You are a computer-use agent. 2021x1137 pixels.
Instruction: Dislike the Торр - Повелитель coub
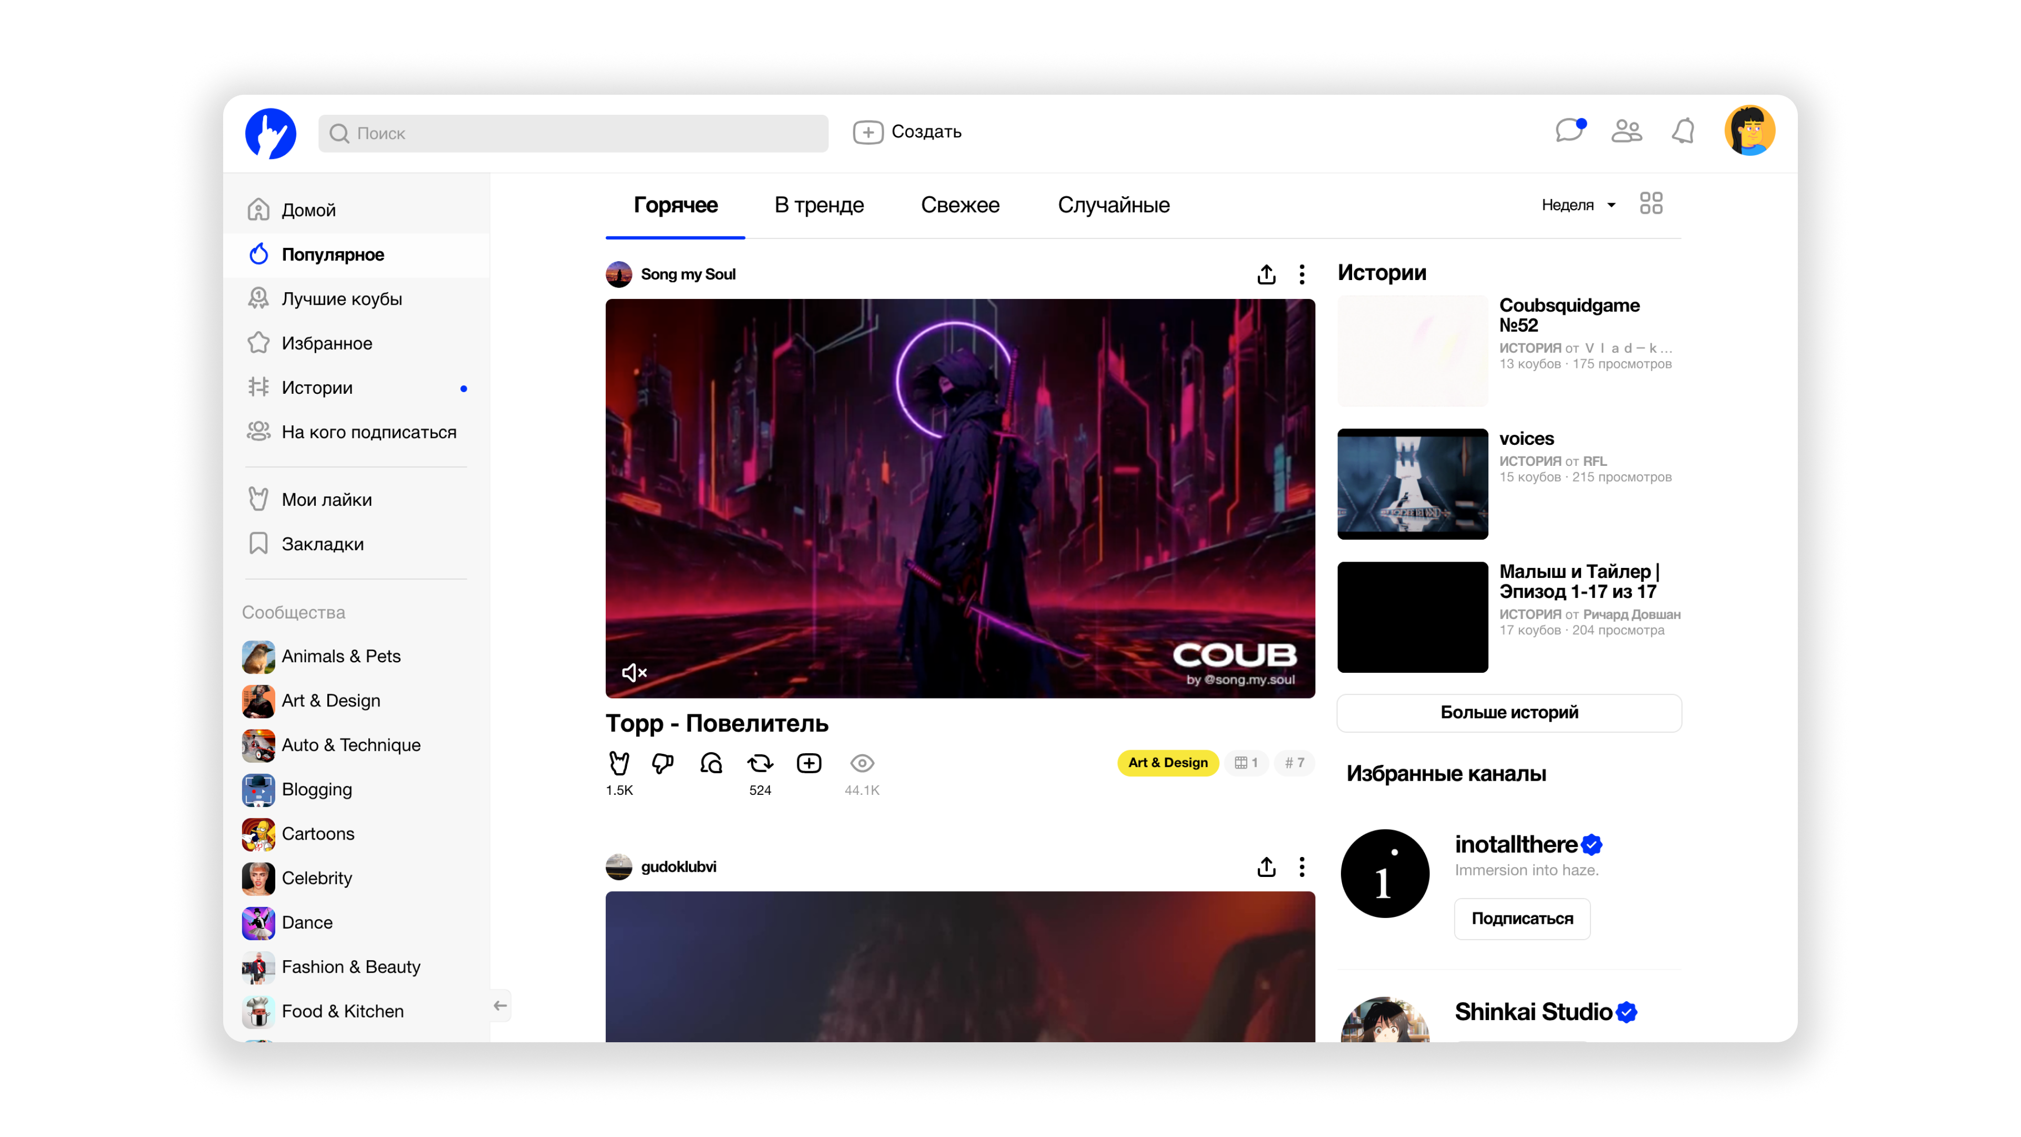click(x=663, y=763)
